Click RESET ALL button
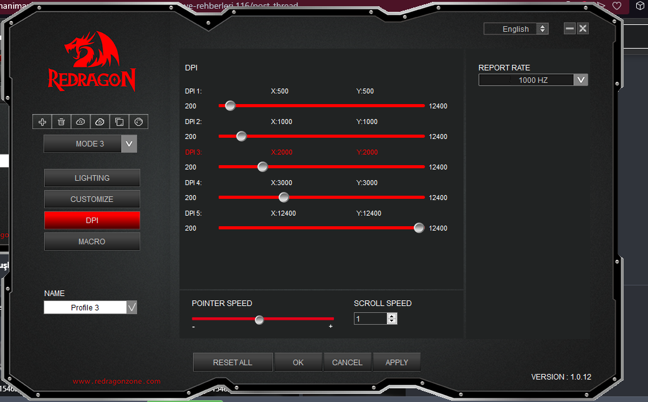Viewport: 648px width, 402px height. point(232,362)
